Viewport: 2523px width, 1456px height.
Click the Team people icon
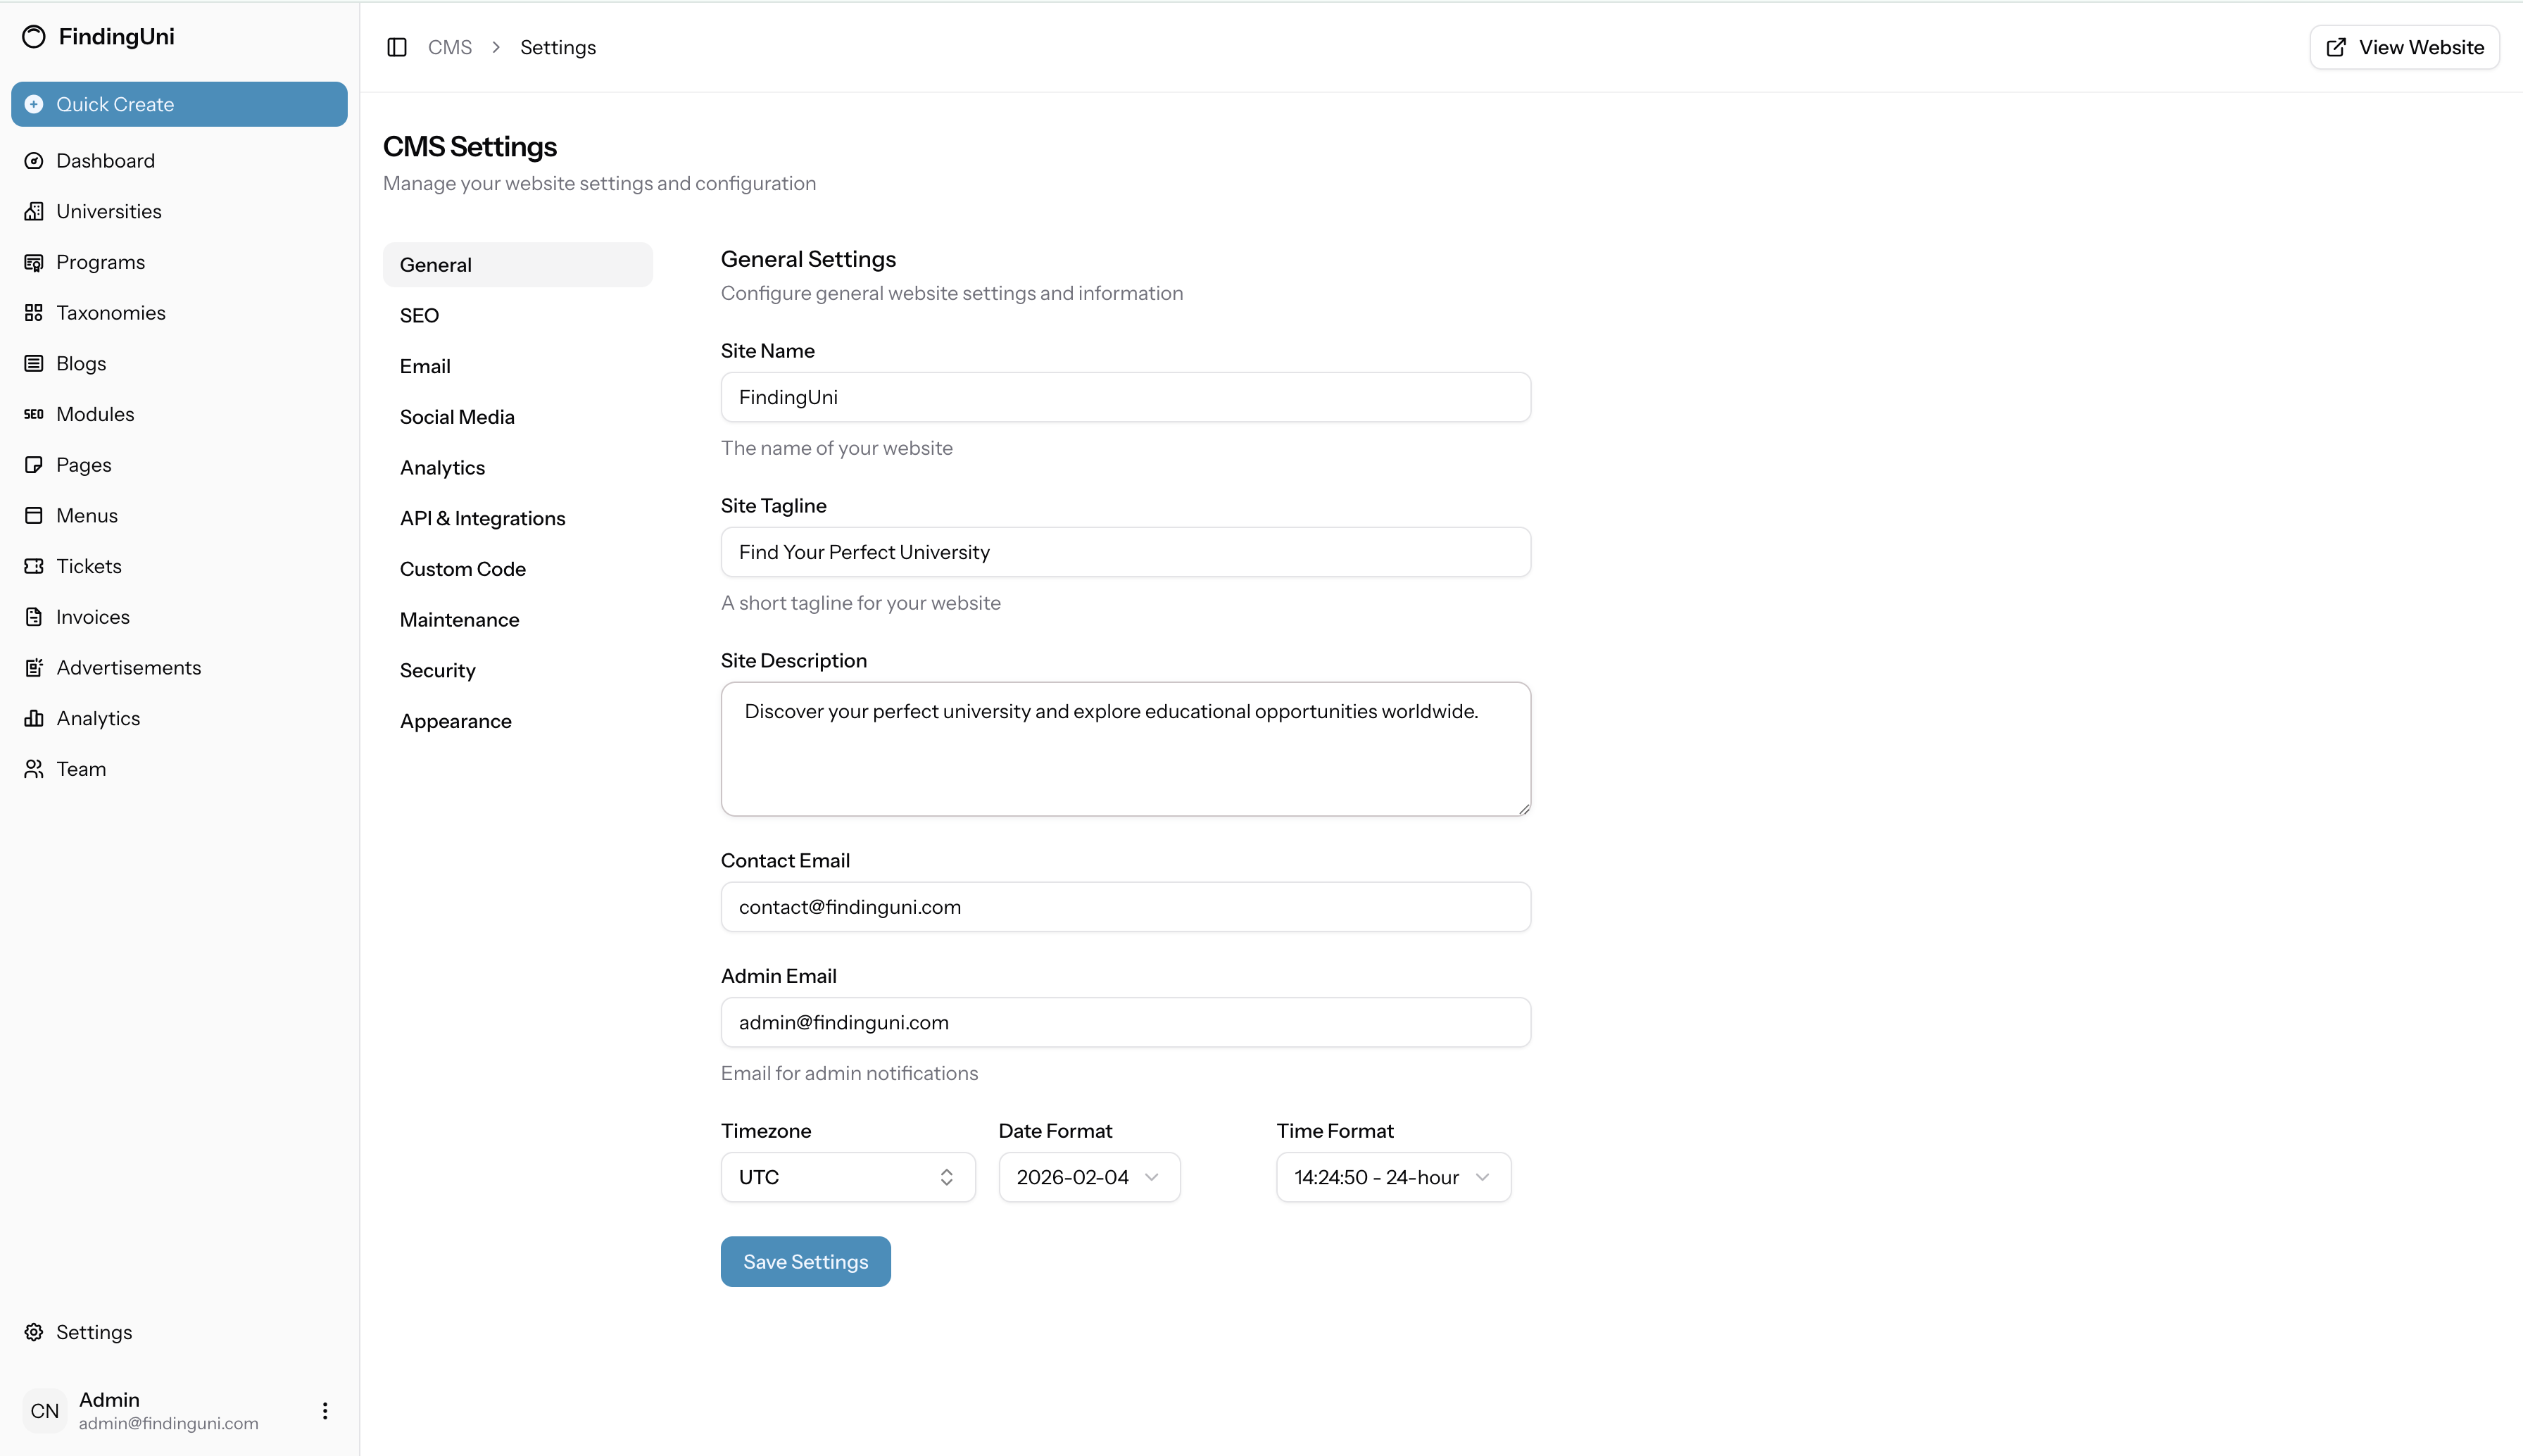[34, 769]
